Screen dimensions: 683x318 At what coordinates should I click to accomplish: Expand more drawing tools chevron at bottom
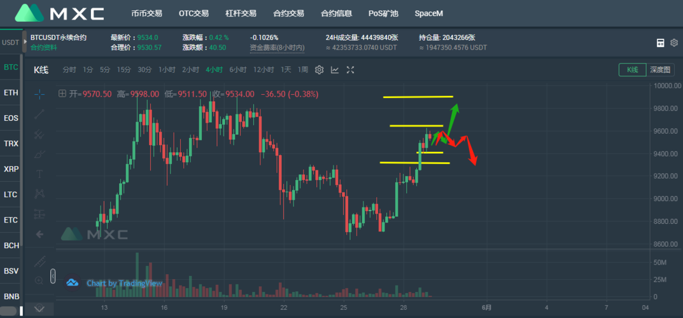[39, 308]
